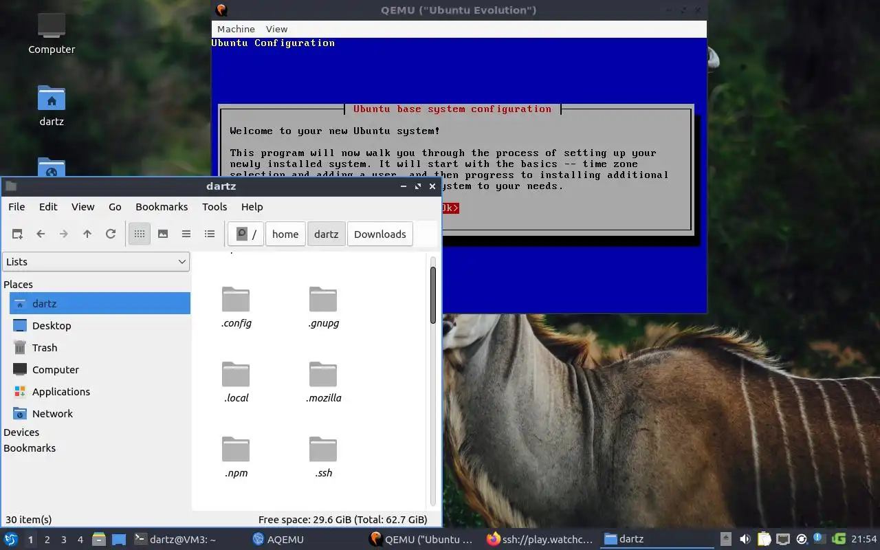Click the file manager window menu icon in titlebar
Image resolution: width=880 pixels, height=550 pixels.
coord(11,186)
